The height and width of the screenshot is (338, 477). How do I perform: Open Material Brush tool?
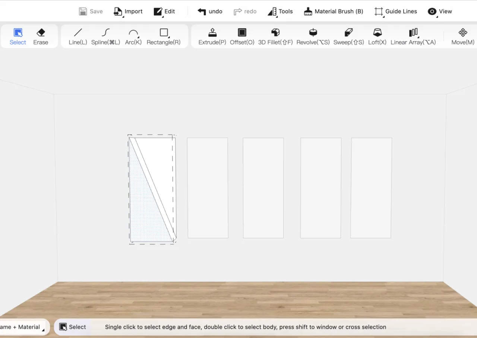pos(334,12)
